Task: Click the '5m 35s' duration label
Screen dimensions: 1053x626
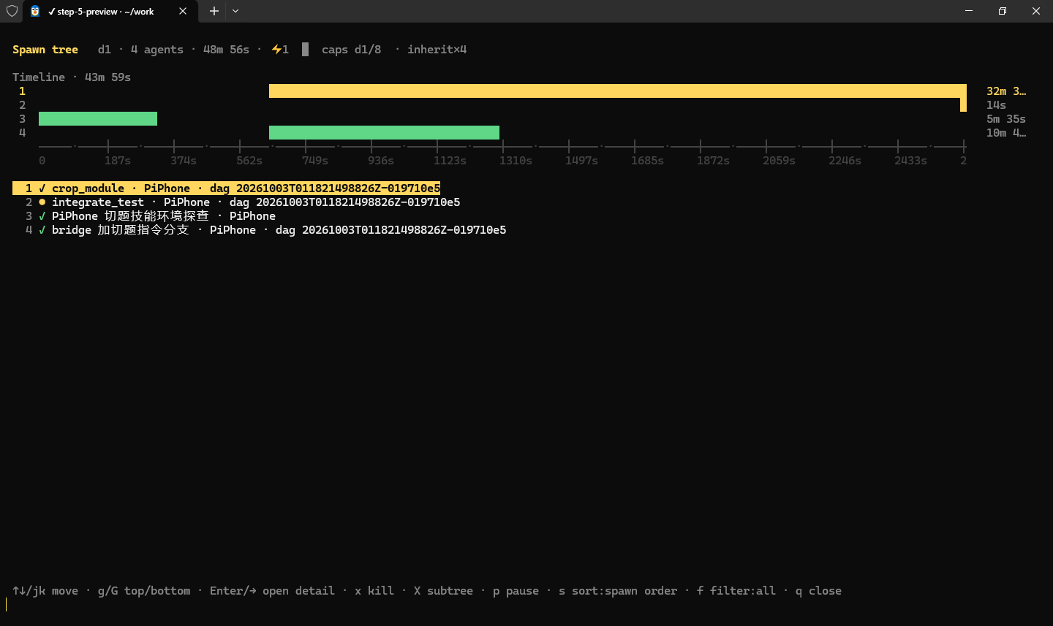Action: pos(1006,119)
